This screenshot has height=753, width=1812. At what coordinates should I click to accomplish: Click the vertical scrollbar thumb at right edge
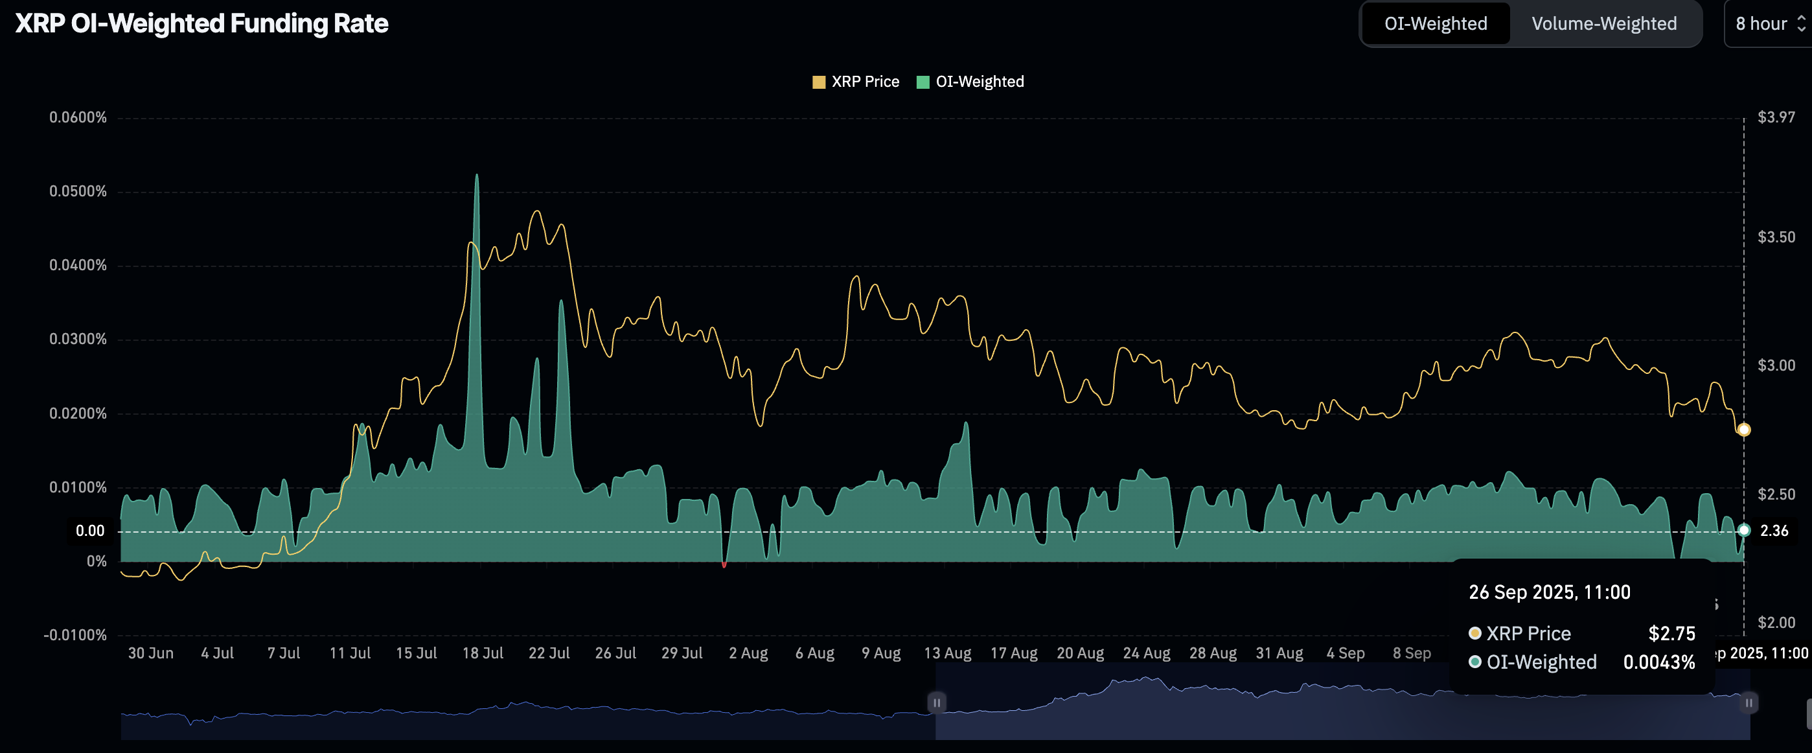(x=1809, y=713)
